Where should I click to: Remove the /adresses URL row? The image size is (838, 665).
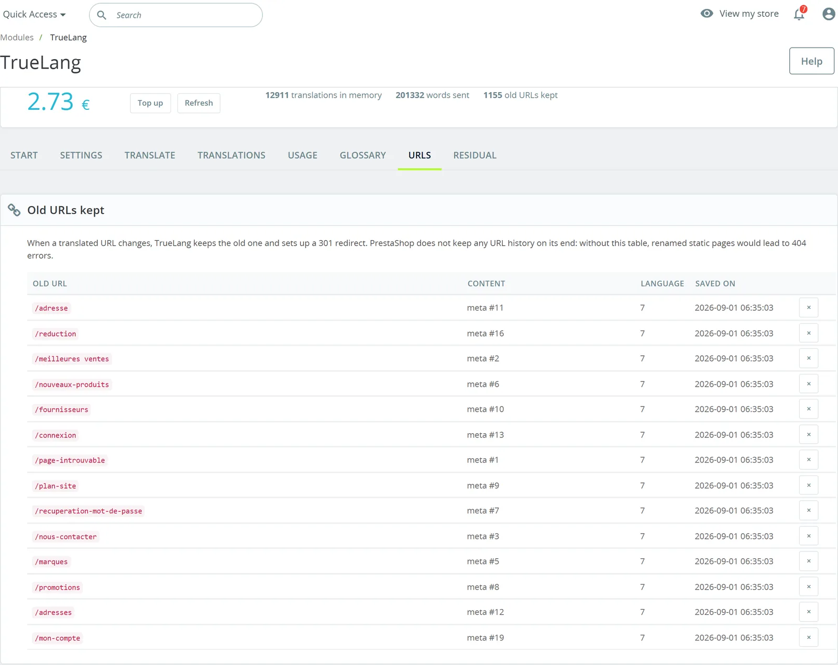[x=809, y=612]
